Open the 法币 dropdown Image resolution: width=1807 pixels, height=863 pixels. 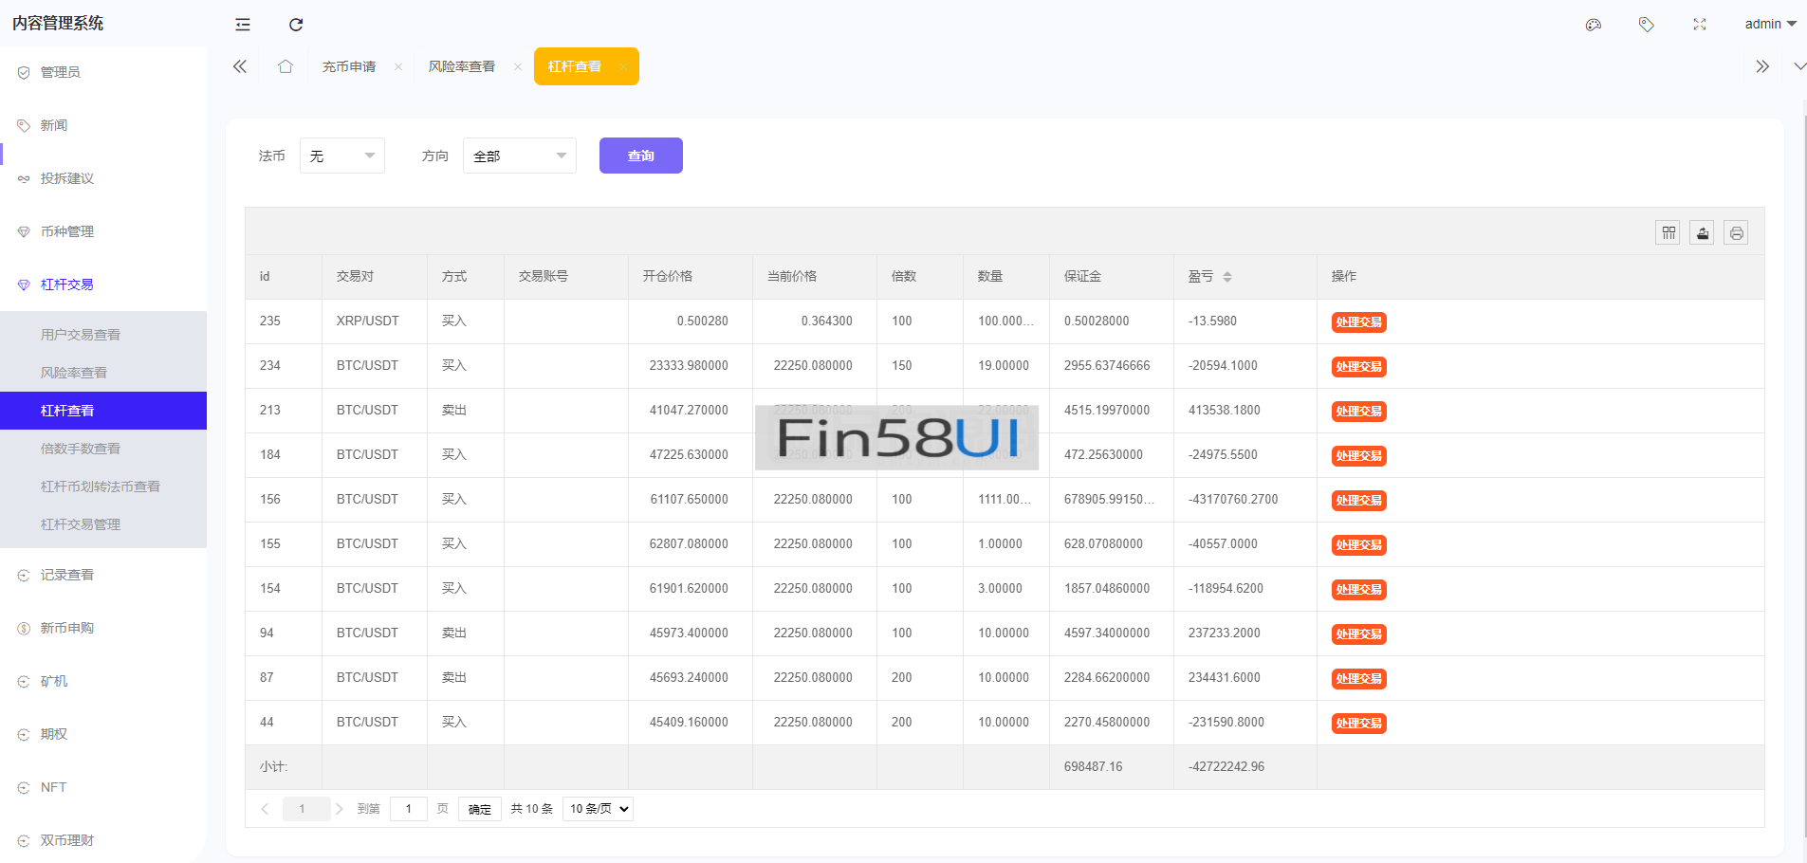point(341,156)
